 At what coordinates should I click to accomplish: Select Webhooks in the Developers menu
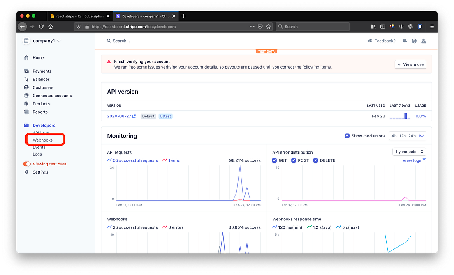(x=43, y=140)
